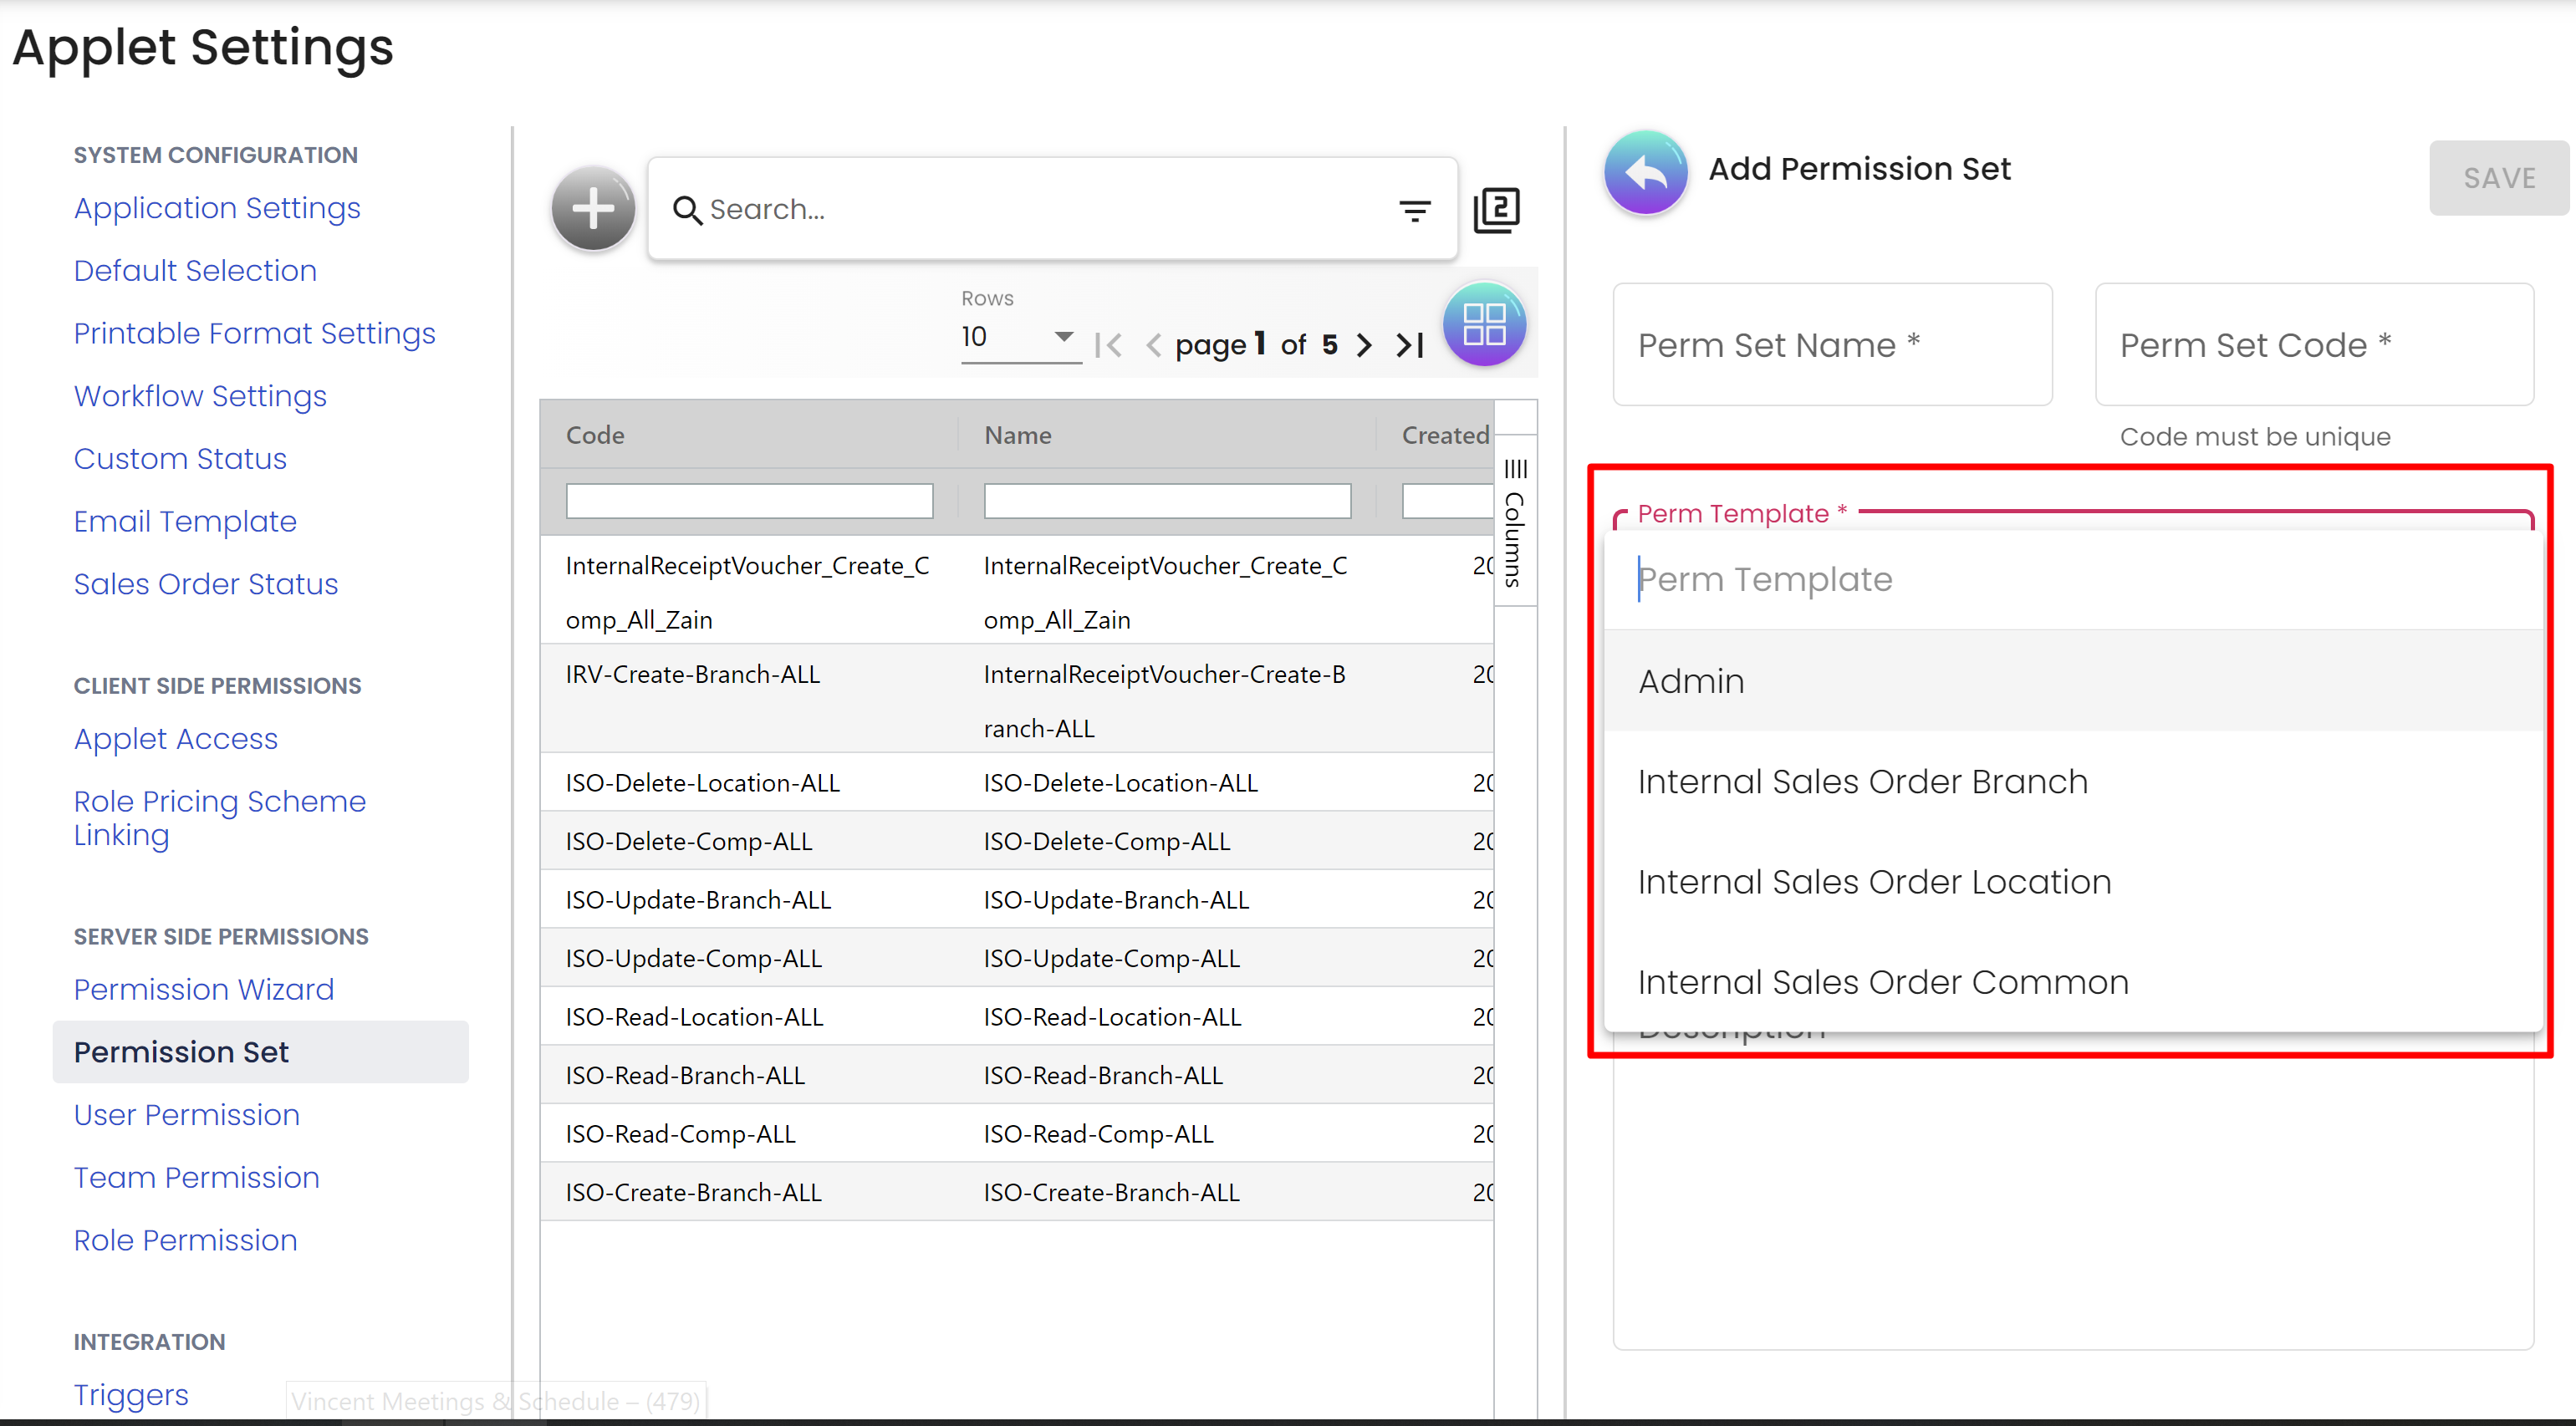Open User Permission menu item

[x=187, y=1114]
